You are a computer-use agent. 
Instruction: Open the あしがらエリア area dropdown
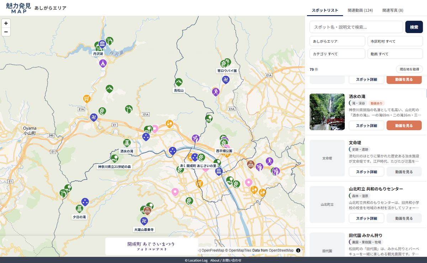click(x=337, y=41)
